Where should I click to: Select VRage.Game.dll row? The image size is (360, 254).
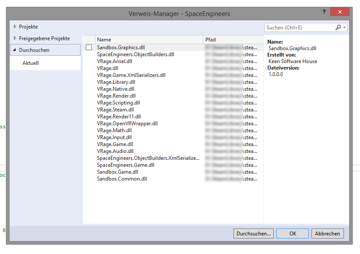173,144
